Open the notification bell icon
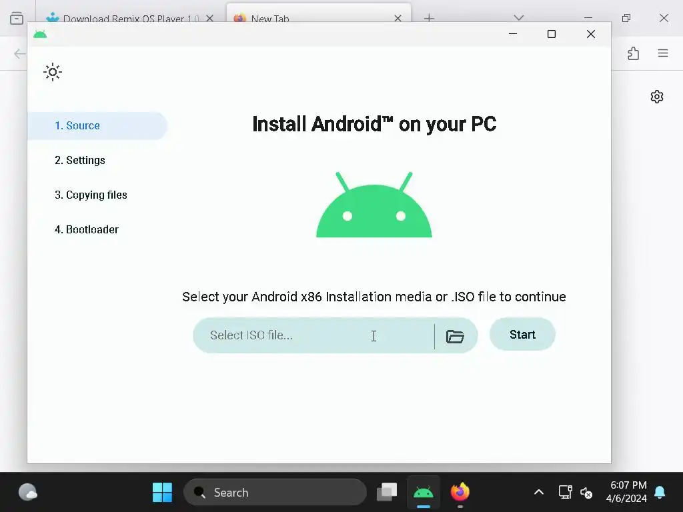This screenshot has height=512, width=683. 660,493
